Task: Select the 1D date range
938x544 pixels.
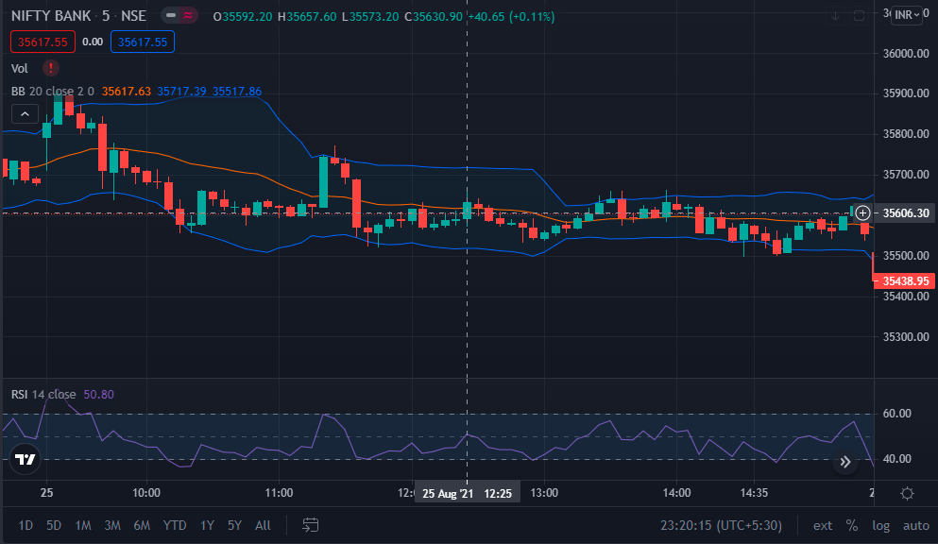Action: [x=26, y=525]
